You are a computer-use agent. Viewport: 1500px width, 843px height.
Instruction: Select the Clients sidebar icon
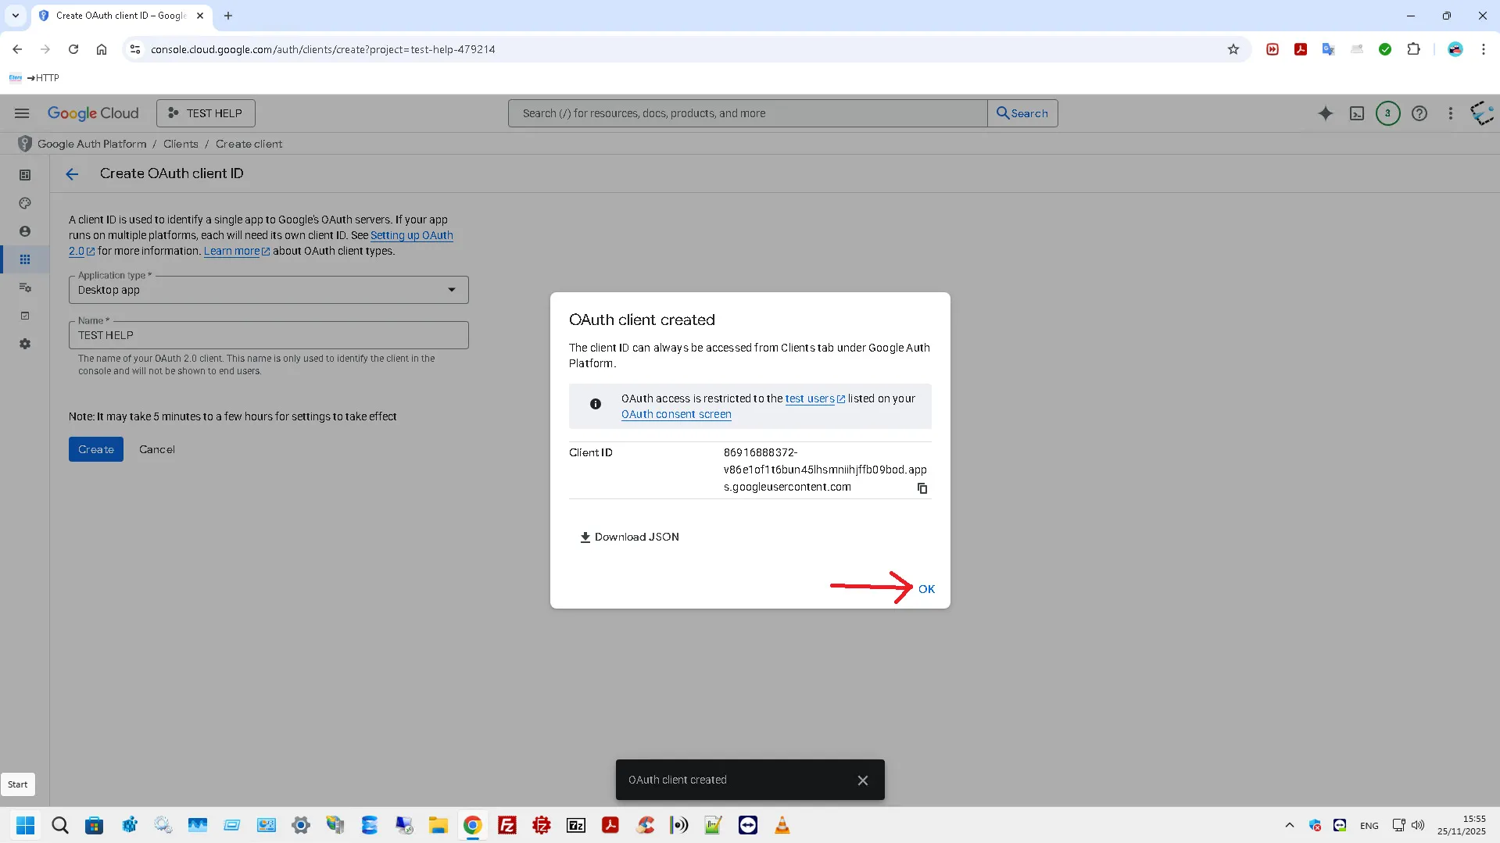click(x=25, y=259)
